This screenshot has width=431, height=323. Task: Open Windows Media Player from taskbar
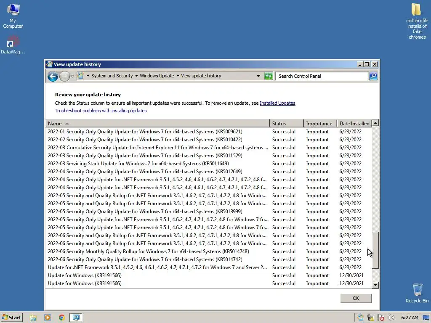[47, 318]
